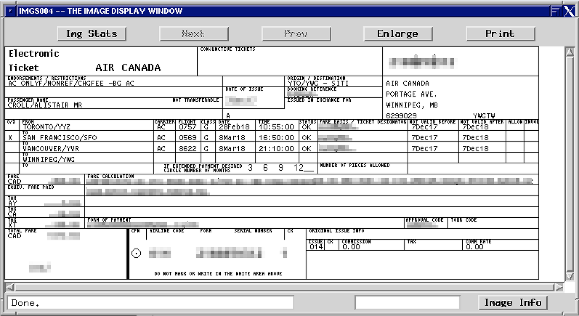Print the electronic ticket image
This screenshot has width=579, height=316.
pos(500,34)
